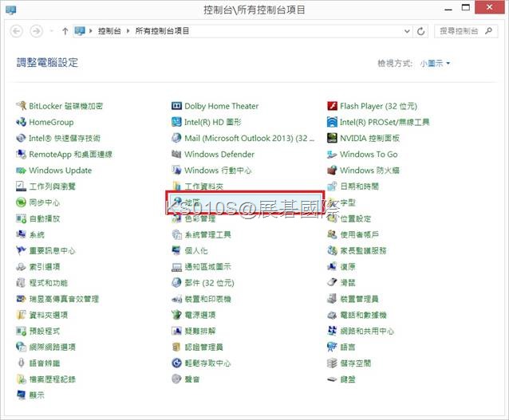Open 裝置和印表機 link
Image resolution: width=509 pixels, height=420 pixels.
click(207, 299)
